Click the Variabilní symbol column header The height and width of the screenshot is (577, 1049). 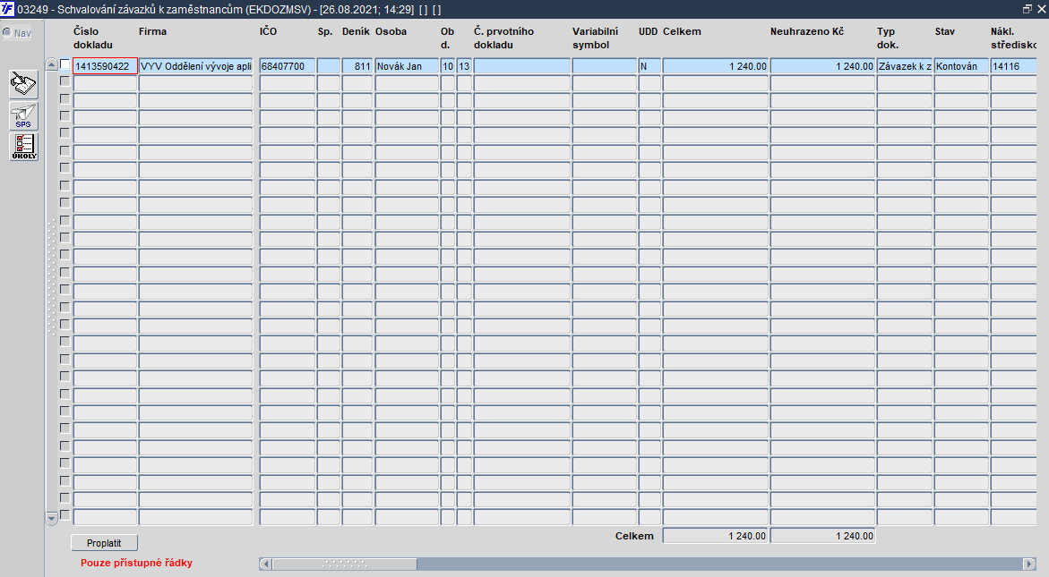[596, 38]
